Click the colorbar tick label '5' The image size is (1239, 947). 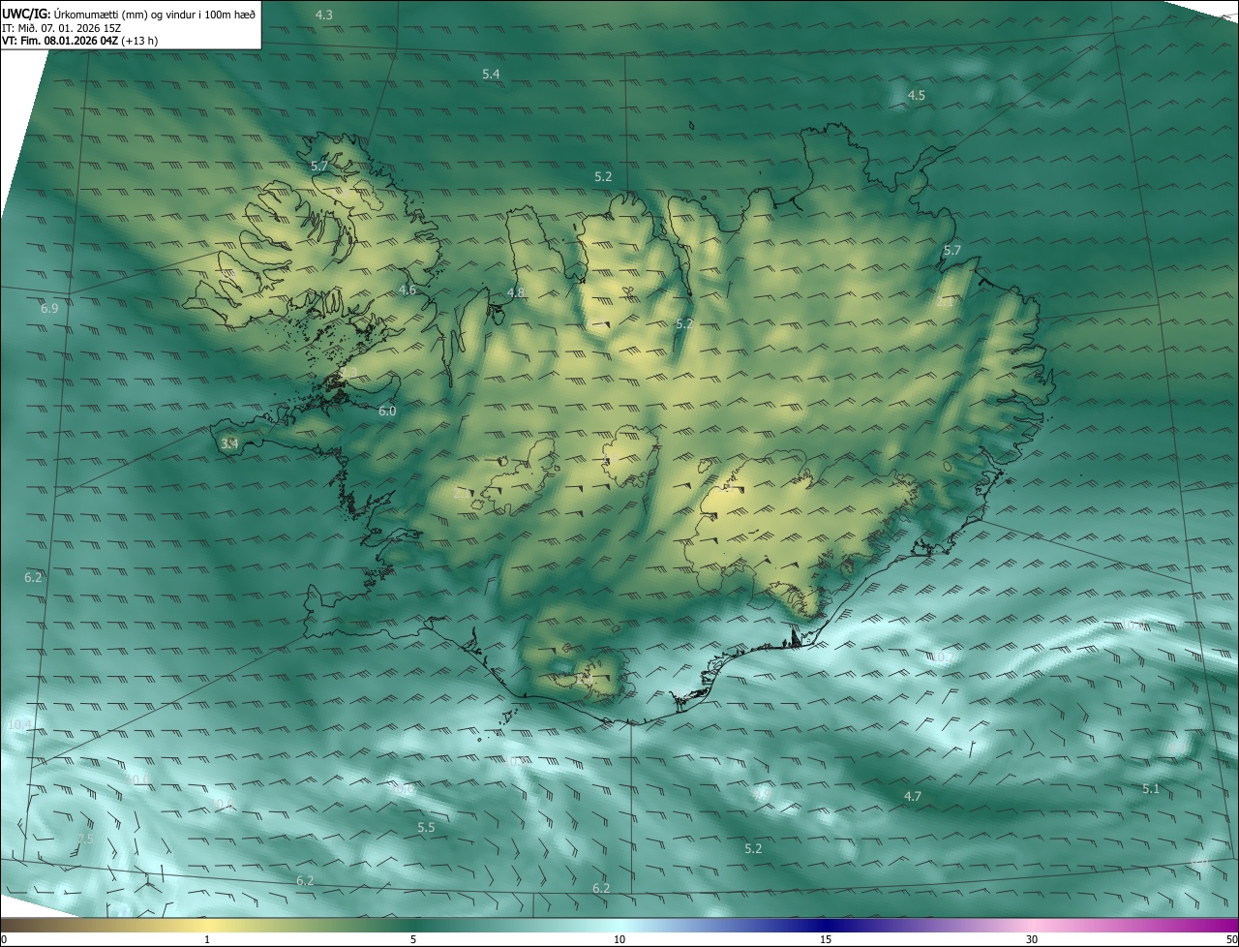[413, 939]
